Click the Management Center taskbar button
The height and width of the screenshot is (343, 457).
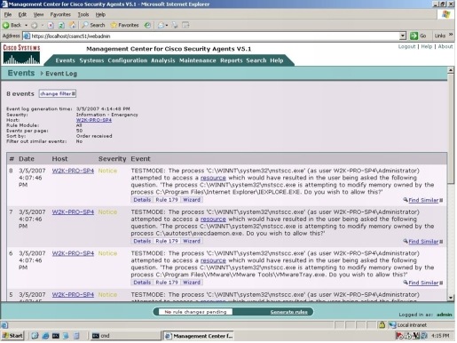(198, 336)
